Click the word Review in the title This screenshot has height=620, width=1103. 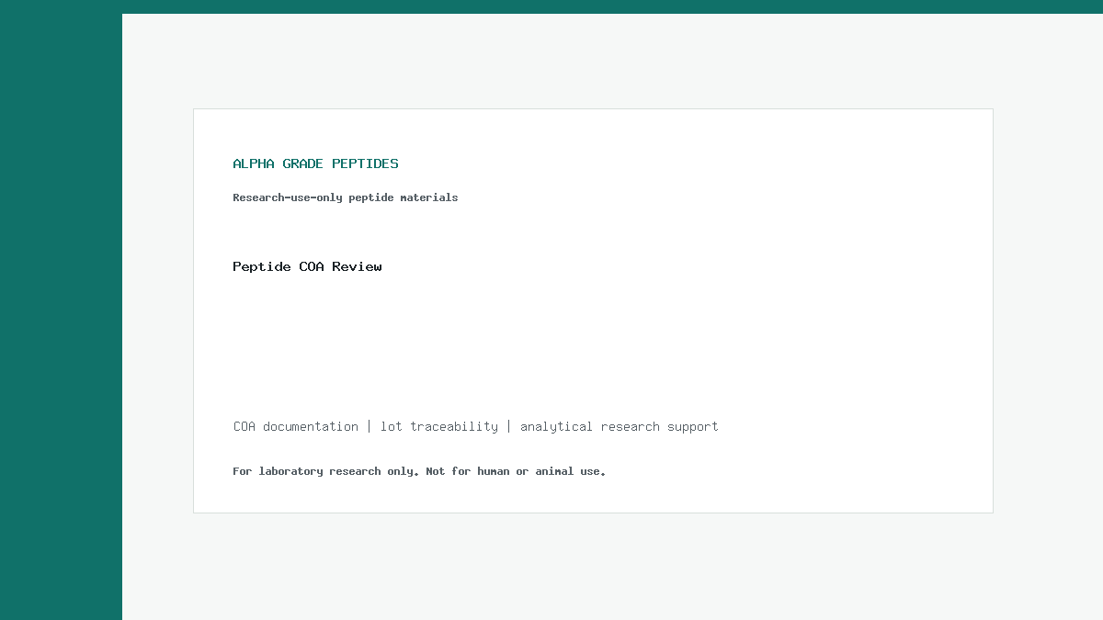(x=357, y=266)
